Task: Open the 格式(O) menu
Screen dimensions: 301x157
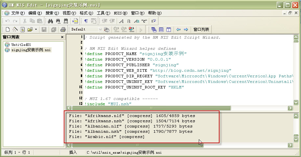Action: pyautogui.click(x=86, y=13)
